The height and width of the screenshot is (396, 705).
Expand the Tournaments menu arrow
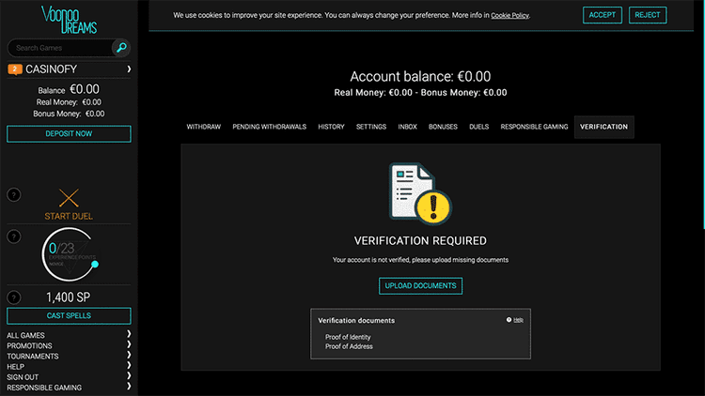tap(129, 355)
